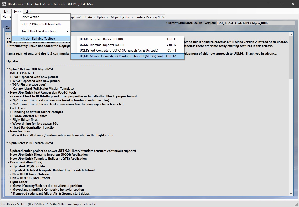The image size is (299, 207).
Task: Close the UQMG window
Action: (x=293, y=4)
